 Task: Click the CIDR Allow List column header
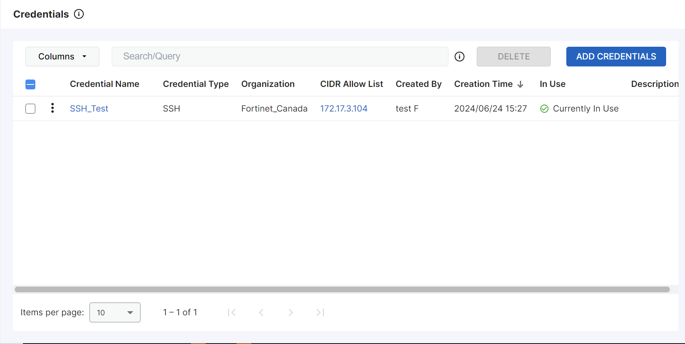352,84
